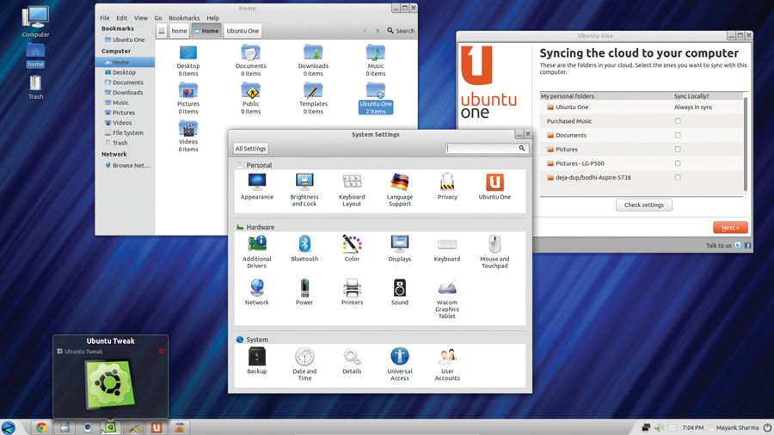The height and width of the screenshot is (435, 774).
Task: Open the Go menu
Action: click(158, 18)
